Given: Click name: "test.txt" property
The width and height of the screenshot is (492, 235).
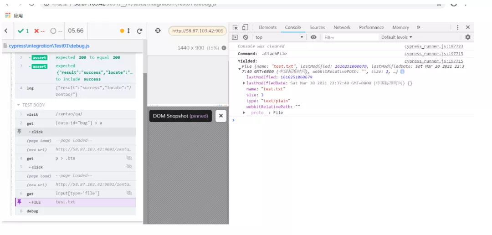Looking at the screenshot, I should click(266, 89).
